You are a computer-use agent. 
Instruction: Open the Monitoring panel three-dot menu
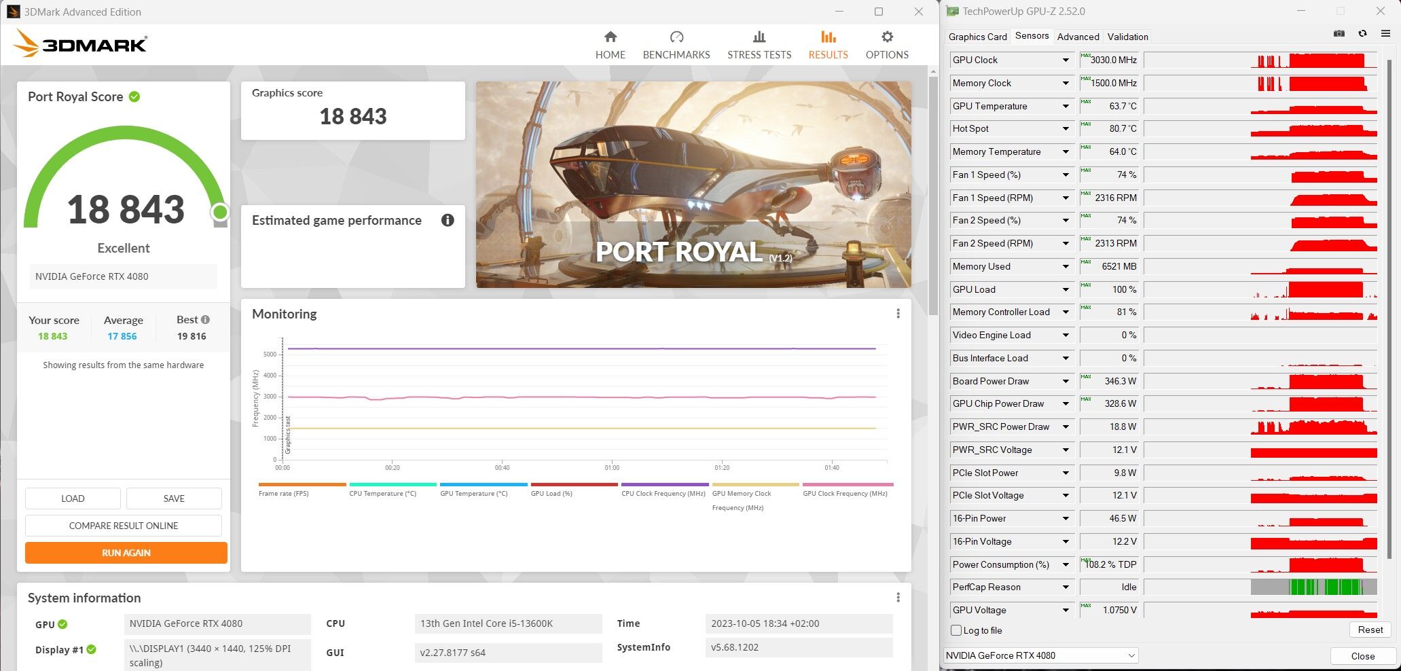tap(898, 314)
